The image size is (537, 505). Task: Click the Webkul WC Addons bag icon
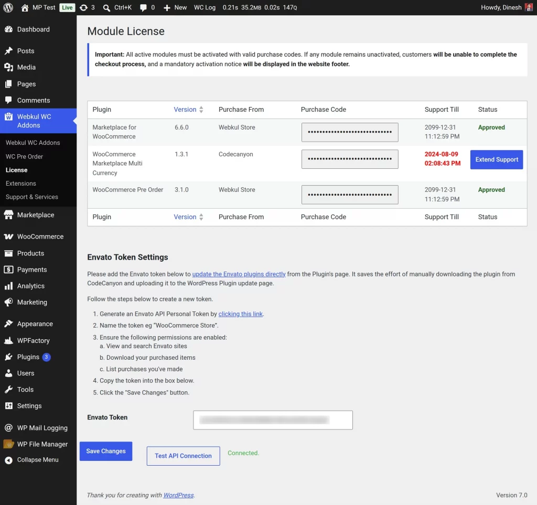(8, 117)
